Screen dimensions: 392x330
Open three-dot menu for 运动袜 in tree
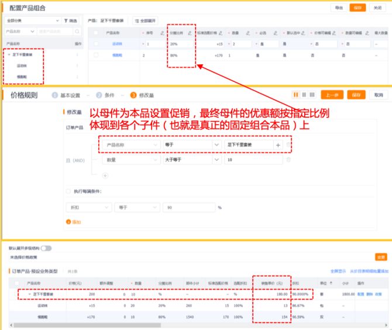[x=77, y=66]
